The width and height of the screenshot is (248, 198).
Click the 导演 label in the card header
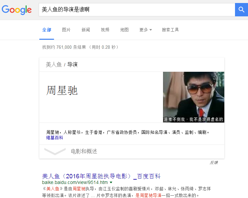pos(72,65)
